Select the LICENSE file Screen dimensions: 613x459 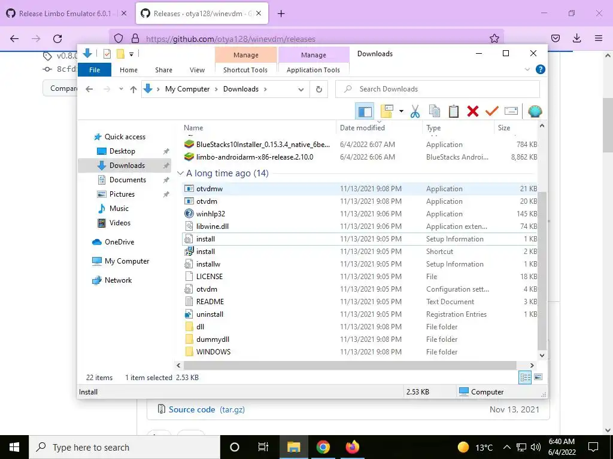[x=360, y=276]
